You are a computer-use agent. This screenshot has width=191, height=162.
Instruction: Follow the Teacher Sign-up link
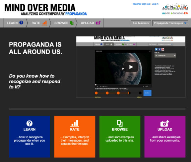(x=141, y=4)
